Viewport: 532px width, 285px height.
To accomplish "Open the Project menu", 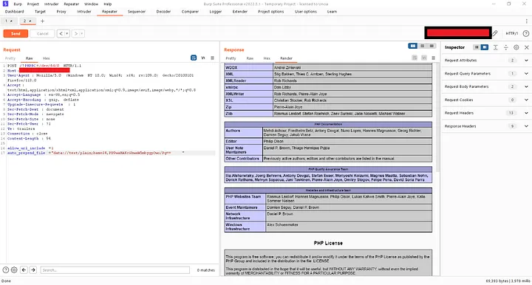I will (33, 4).
